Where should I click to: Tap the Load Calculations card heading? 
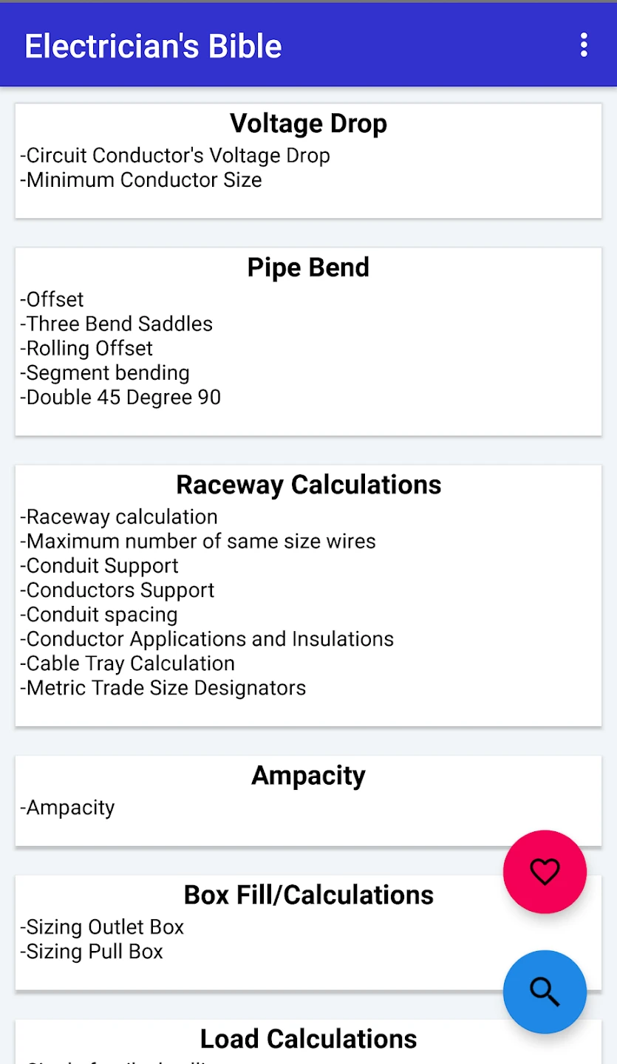pyautogui.click(x=308, y=1039)
